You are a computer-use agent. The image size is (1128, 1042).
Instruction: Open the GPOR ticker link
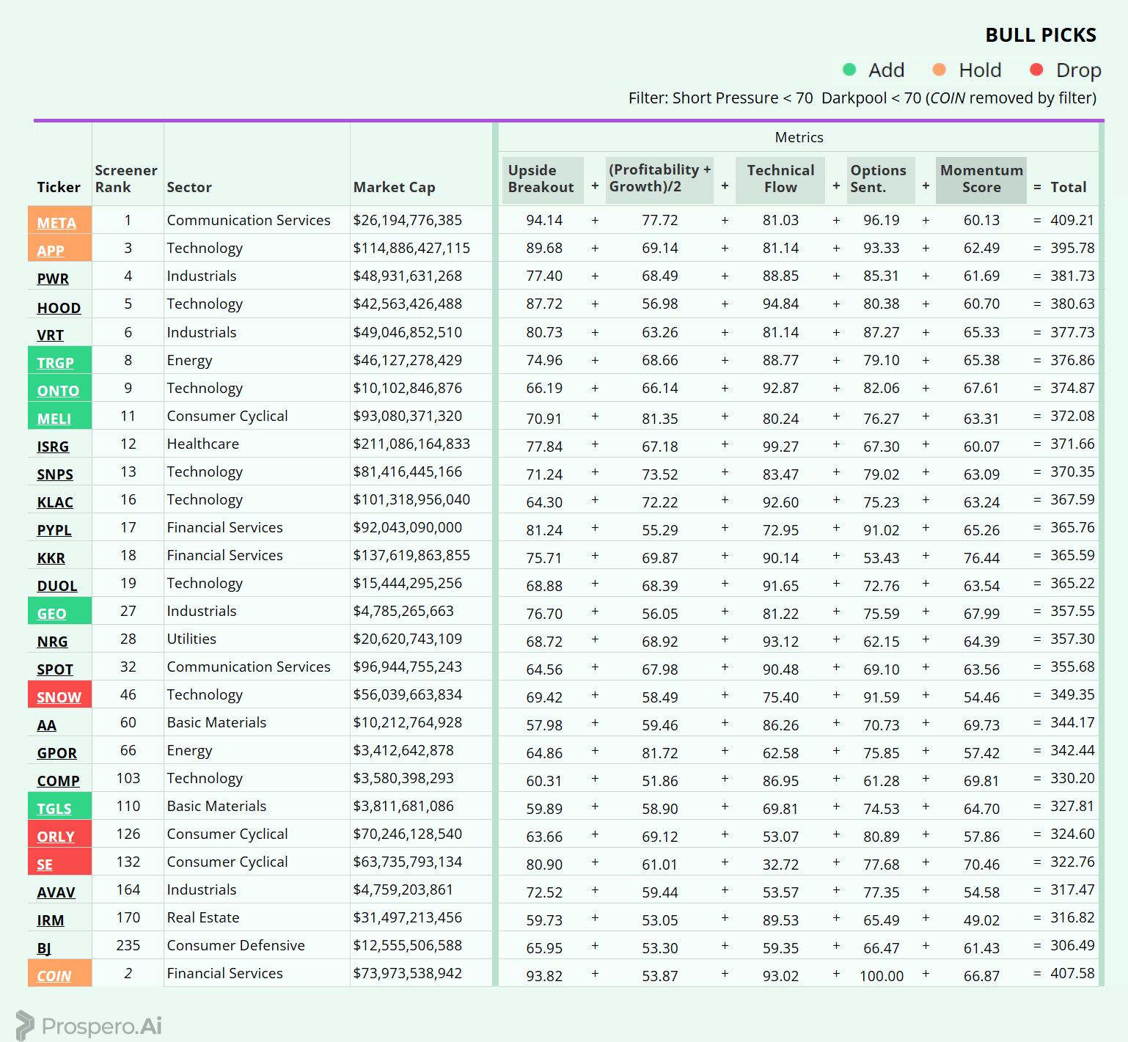coord(56,753)
